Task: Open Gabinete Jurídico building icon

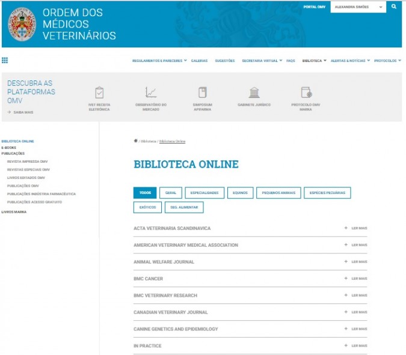Action: [254, 93]
